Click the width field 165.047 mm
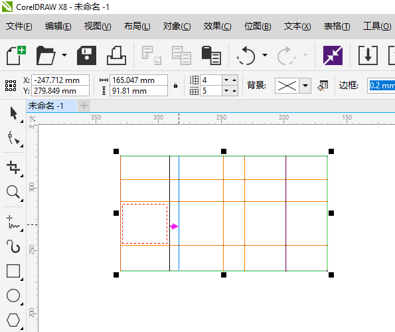395x332 pixels. [139, 80]
